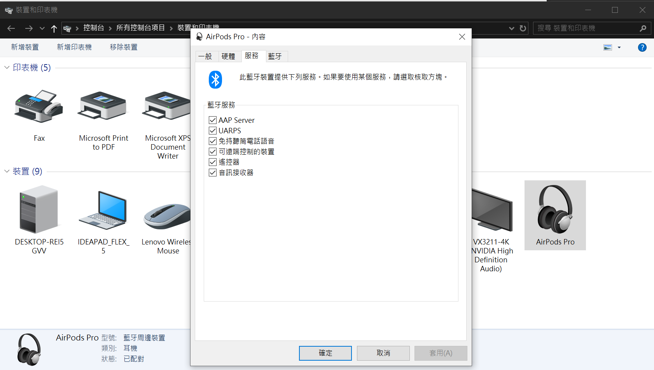Select the Lenovo Wireless Mouse device
Viewport: 654px width, 370px height.
click(167, 216)
